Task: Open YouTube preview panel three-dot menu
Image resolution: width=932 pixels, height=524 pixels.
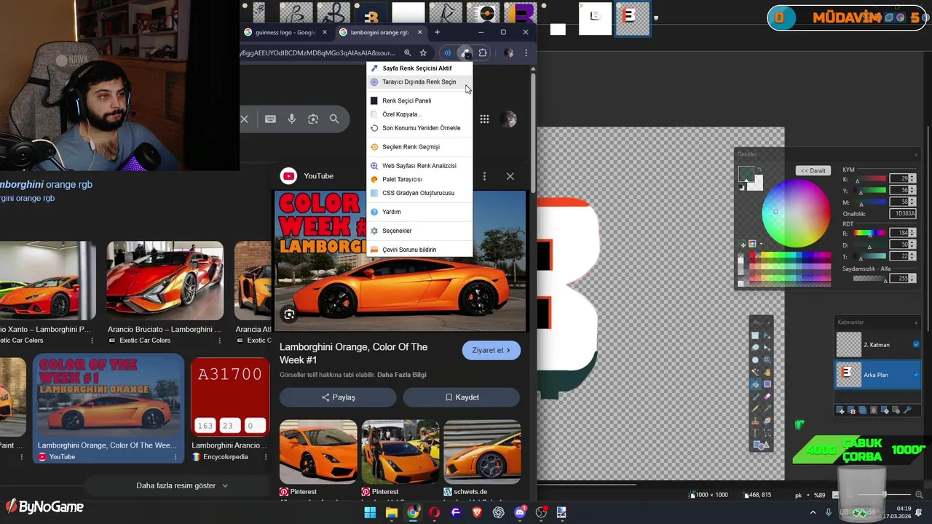Action: click(484, 176)
